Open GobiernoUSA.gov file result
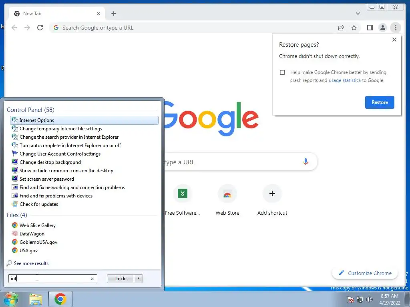Viewport: 410px width, 307px height. (x=84, y=242)
